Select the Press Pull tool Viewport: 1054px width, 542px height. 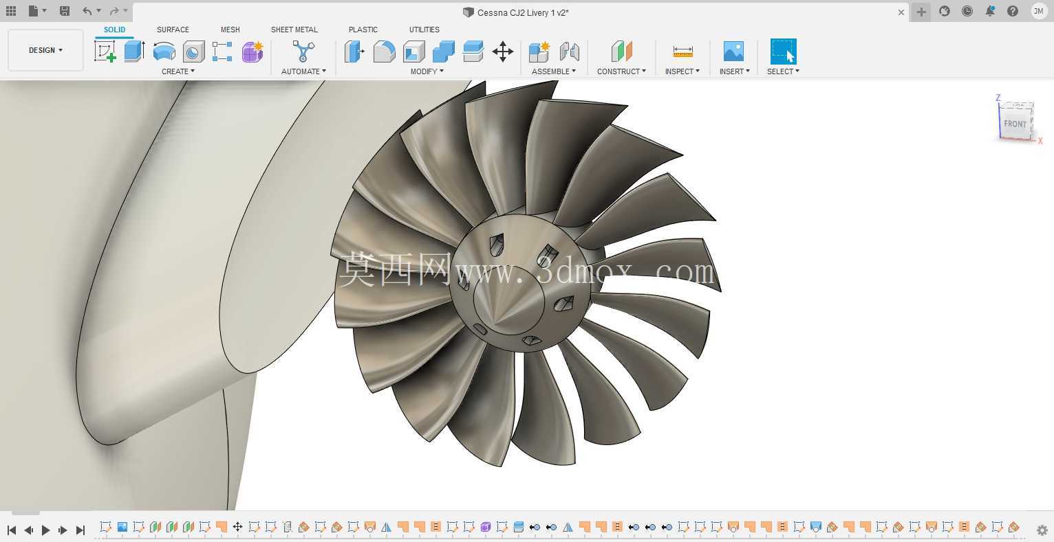354,52
